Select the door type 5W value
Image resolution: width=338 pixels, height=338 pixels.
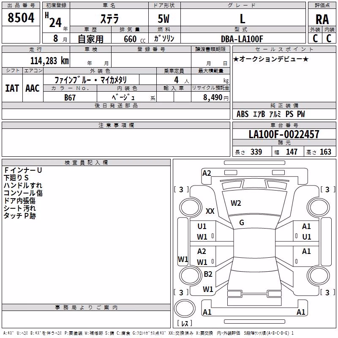tap(164, 19)
